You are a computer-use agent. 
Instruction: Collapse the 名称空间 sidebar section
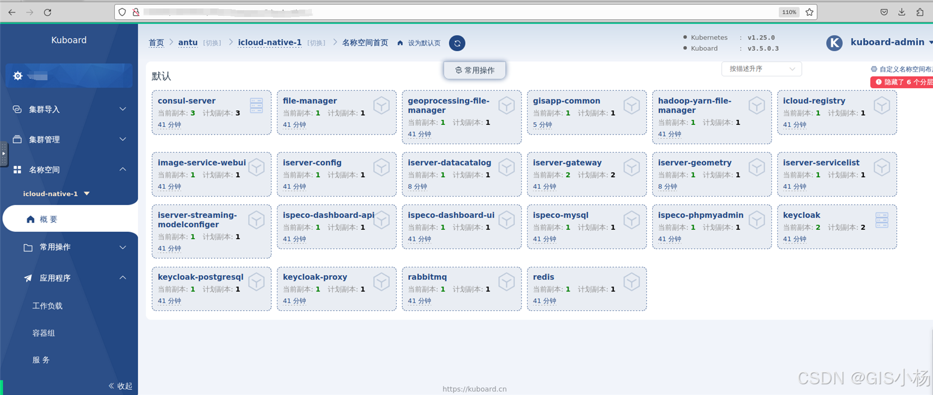point(69,170)
